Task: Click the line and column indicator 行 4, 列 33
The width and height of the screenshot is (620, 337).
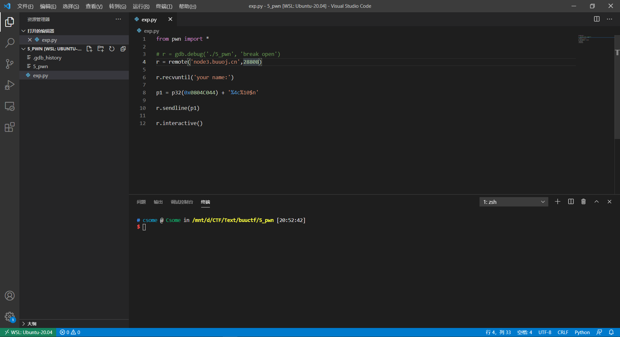Action: coord(498,332)
